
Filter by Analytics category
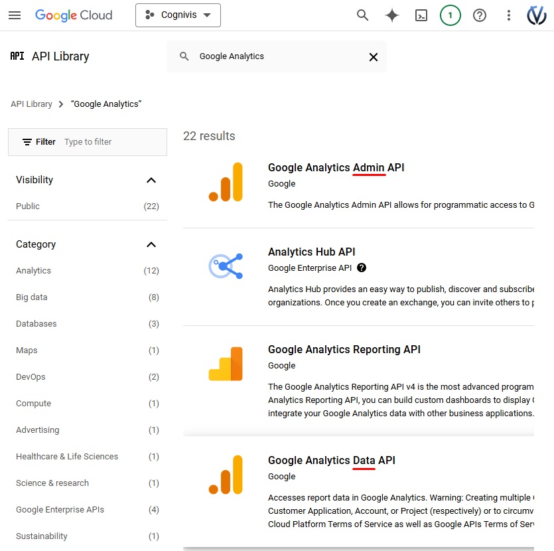(34, 271)
